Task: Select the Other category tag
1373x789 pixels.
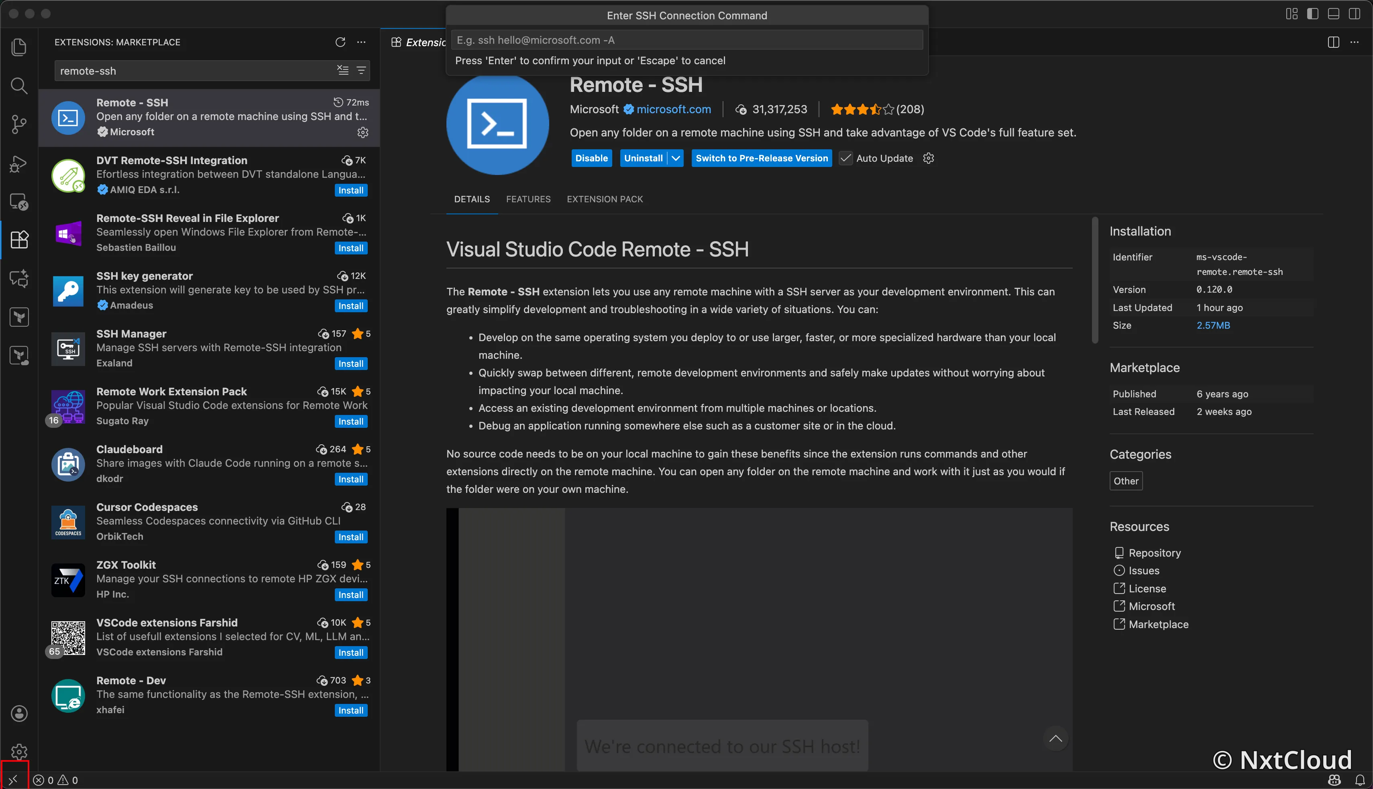Action: 1126,481
